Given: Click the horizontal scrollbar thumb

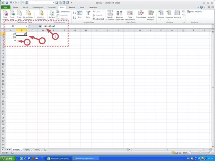Looking at the screenshot, I should point(167,150).
